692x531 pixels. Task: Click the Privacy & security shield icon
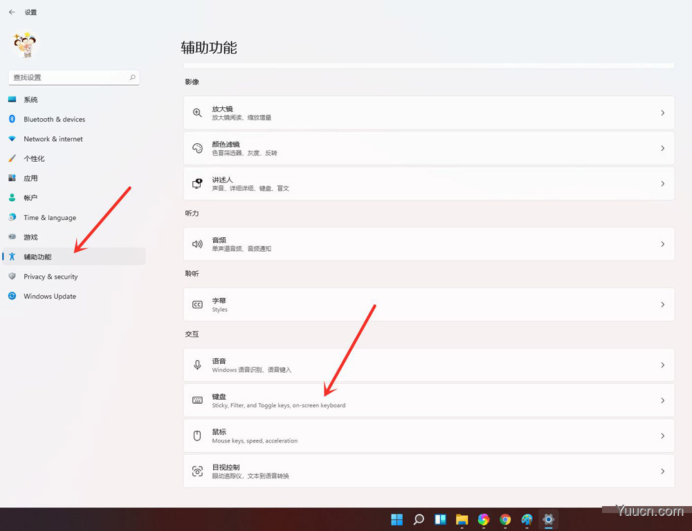[12, 277]
